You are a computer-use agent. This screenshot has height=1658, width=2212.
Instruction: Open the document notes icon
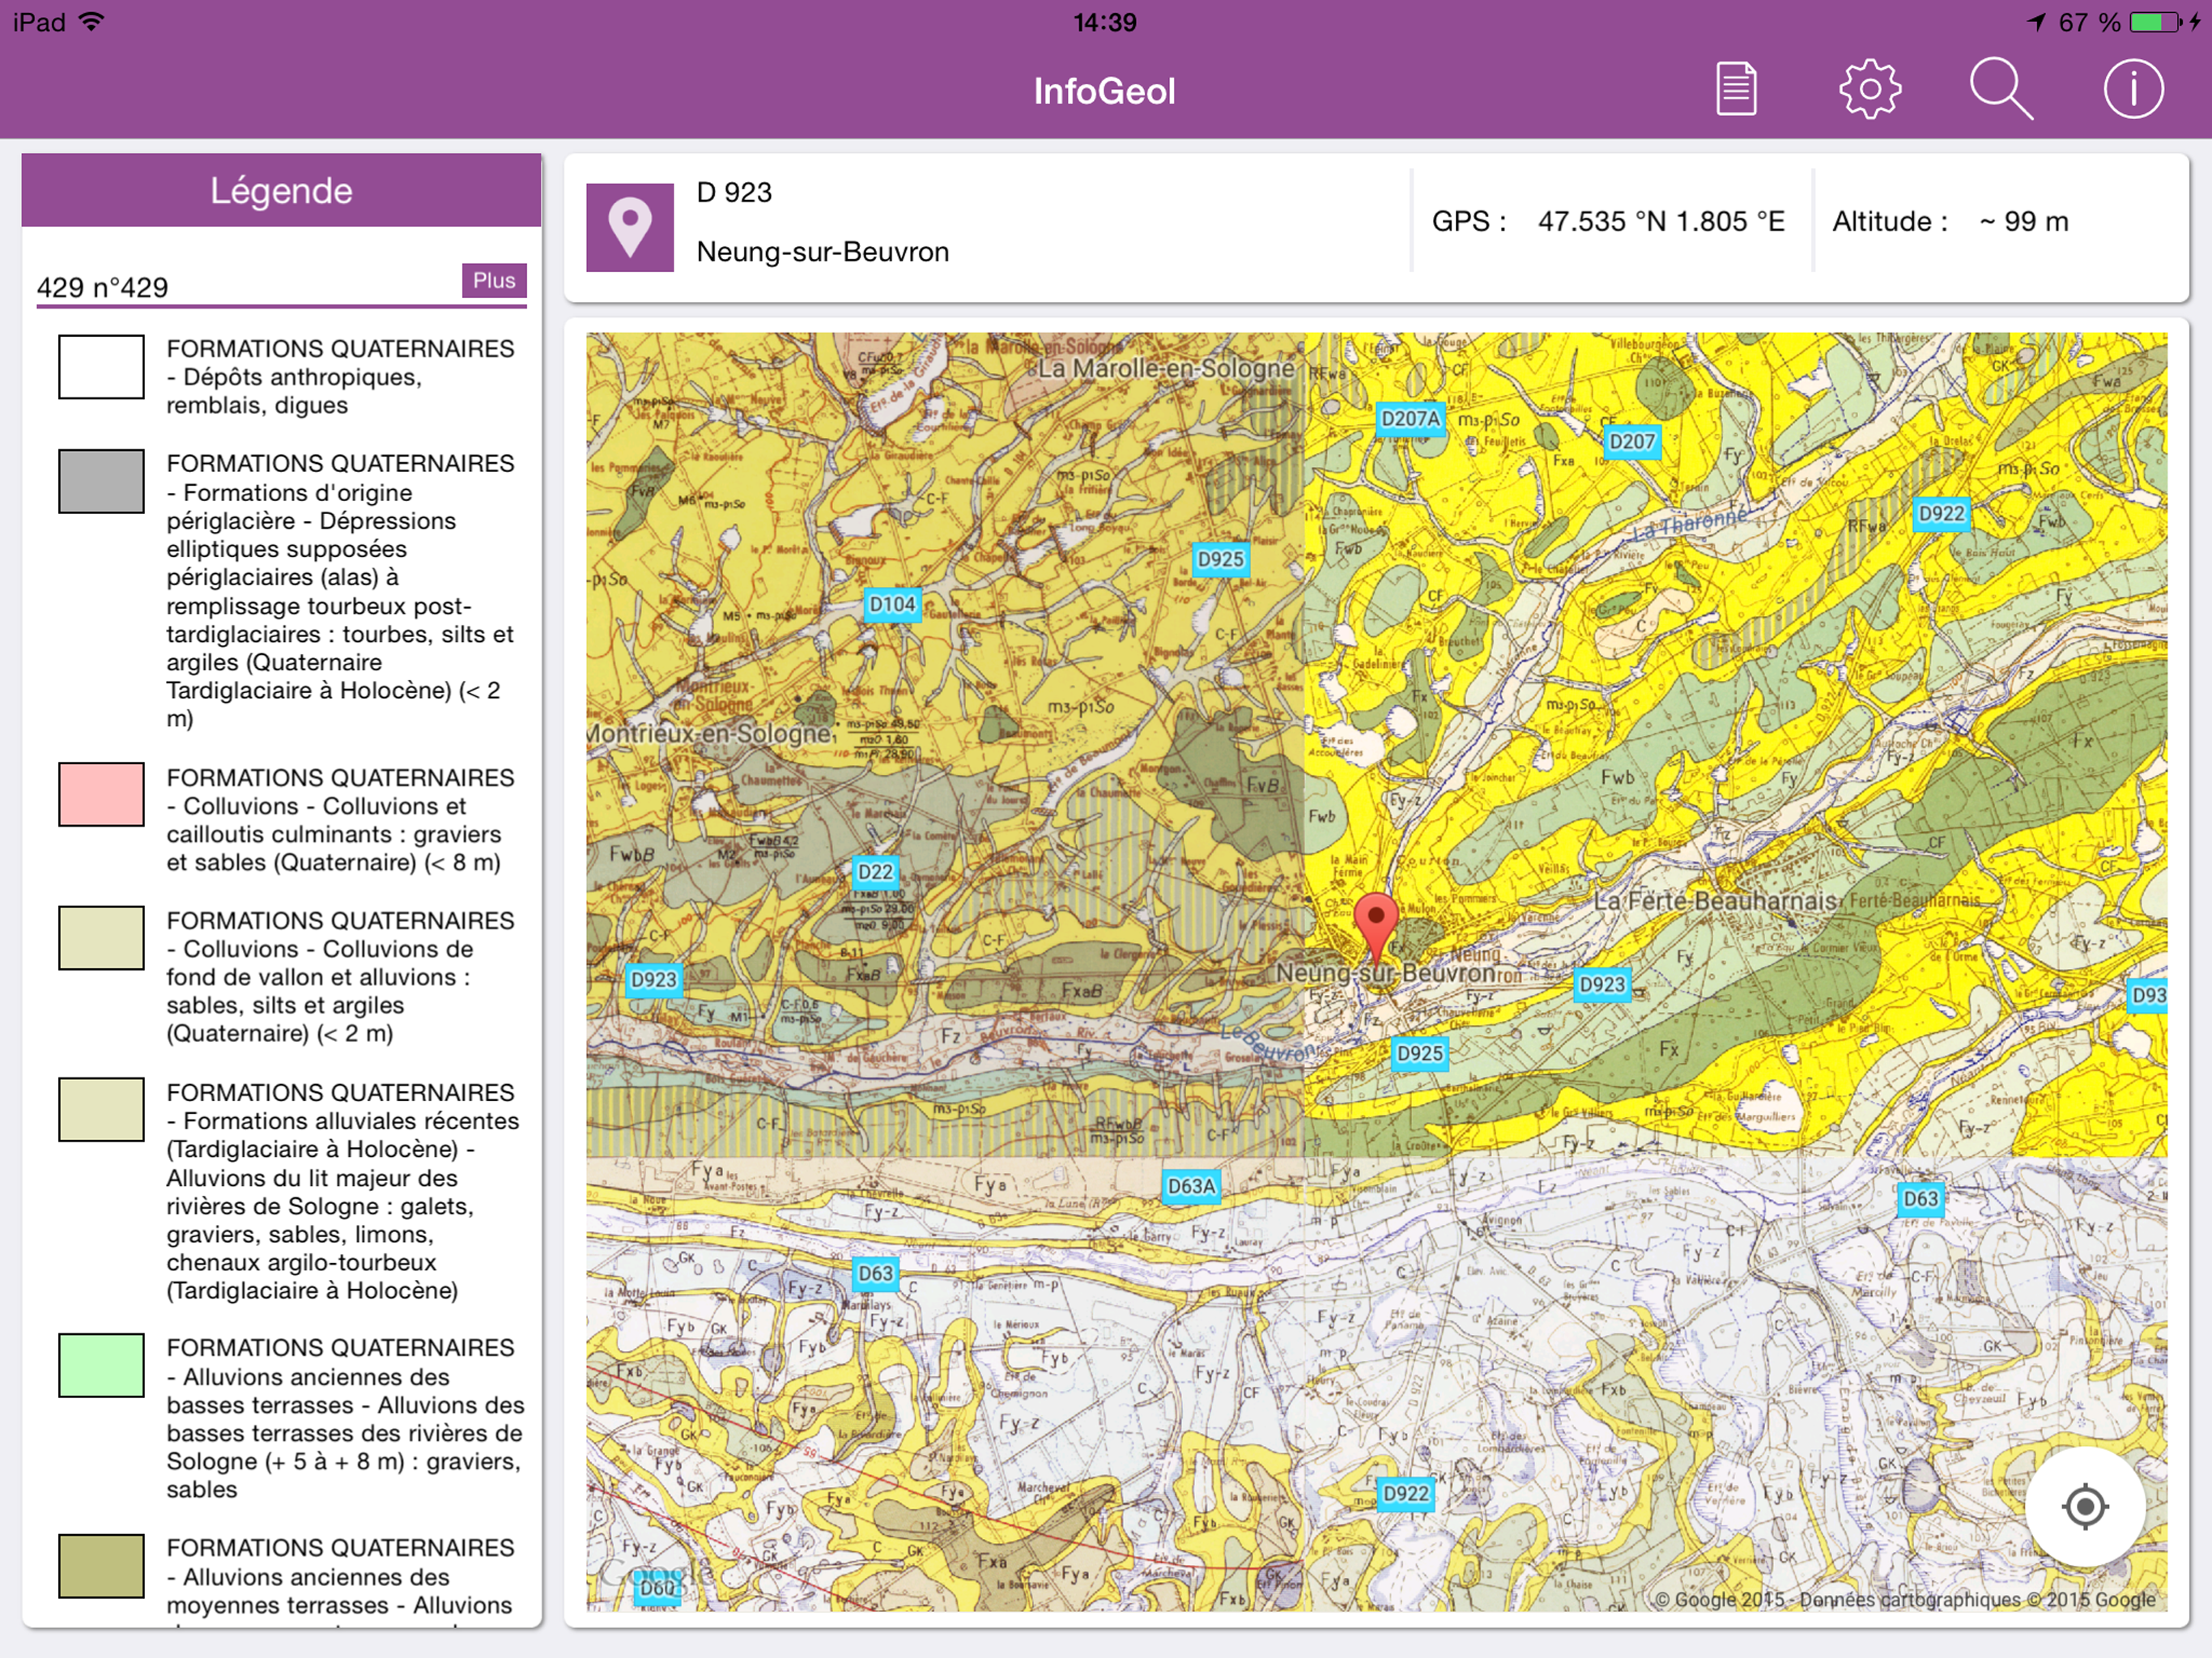click(1736, 90)
